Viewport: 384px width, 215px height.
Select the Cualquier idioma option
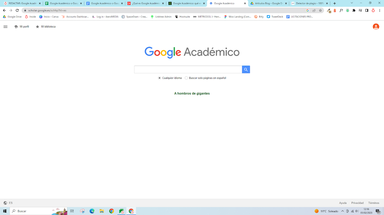coord(170,78)
